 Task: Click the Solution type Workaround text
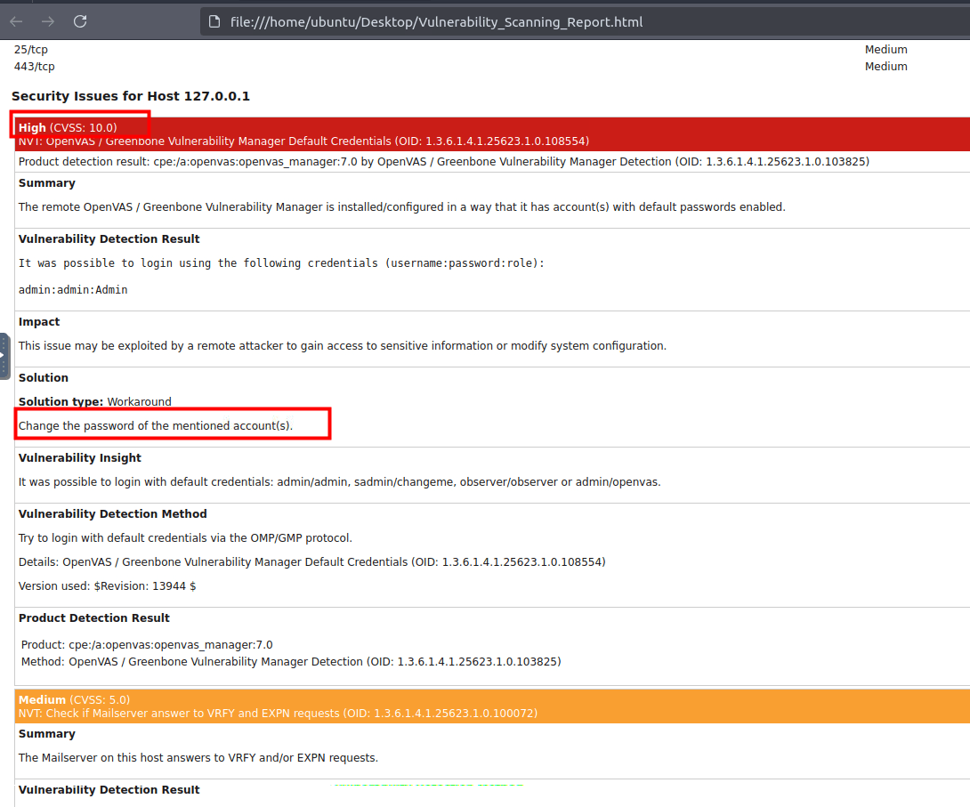click(95, 401)
